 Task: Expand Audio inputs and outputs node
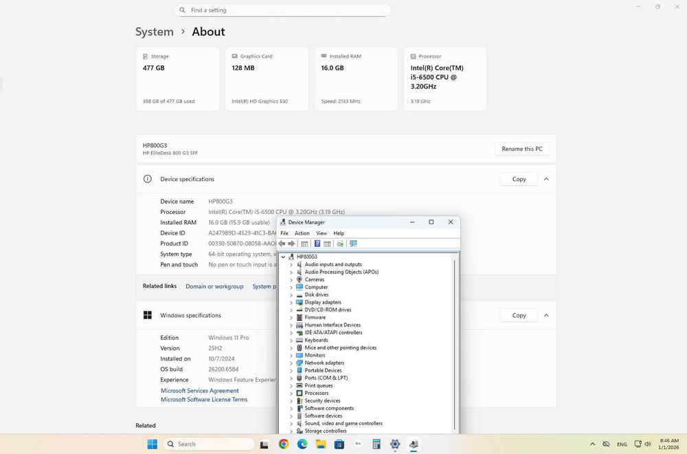click(291, 265)
